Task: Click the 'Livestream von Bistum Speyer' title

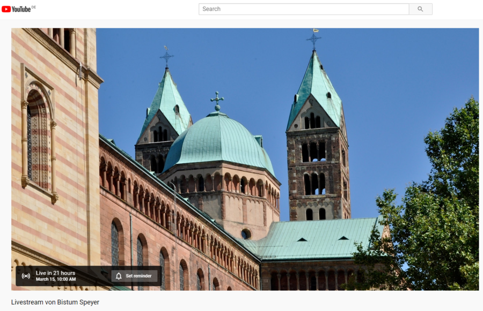Action: click(x=55, y=302)
